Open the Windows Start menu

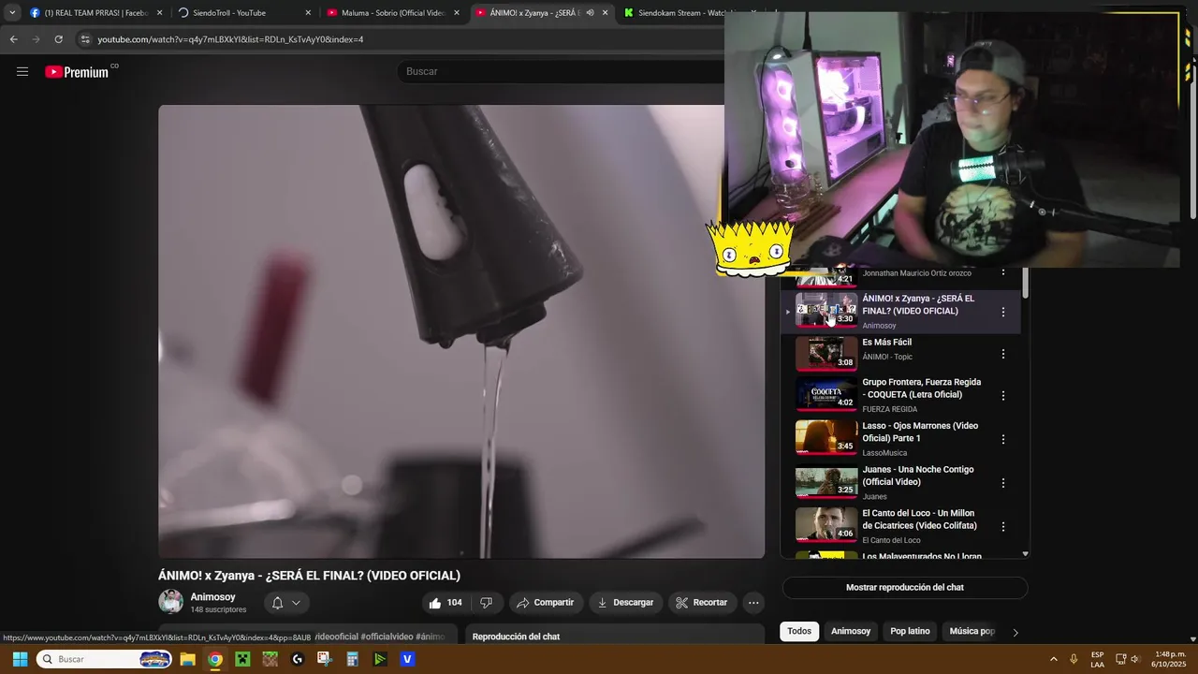pos(20,659)
